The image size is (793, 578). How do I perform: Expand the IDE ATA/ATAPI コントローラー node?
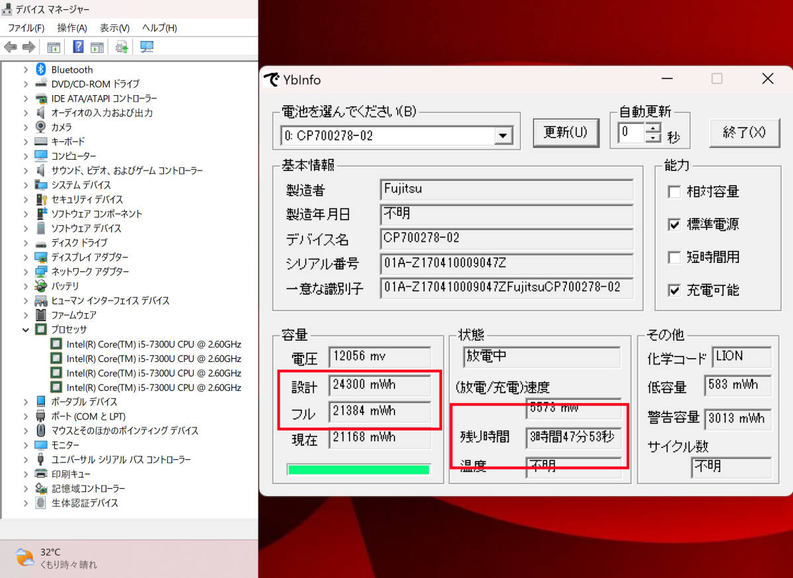pos(26,98)
